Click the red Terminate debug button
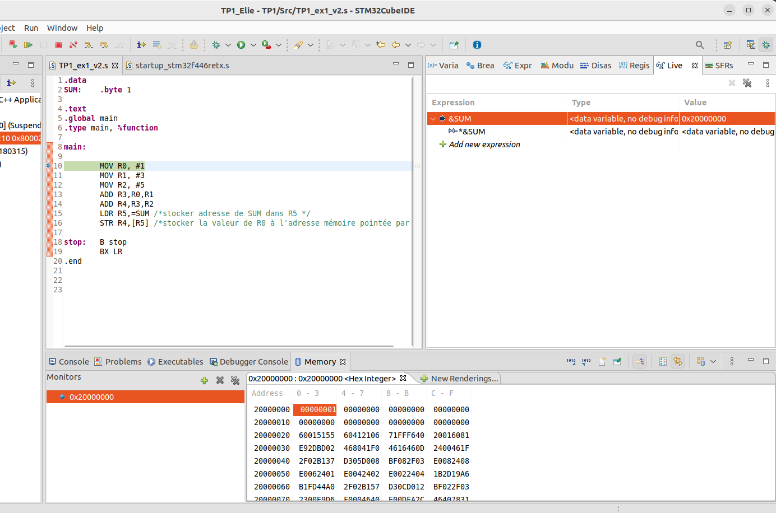Screen dimensions: 776x513 point(58,45)
